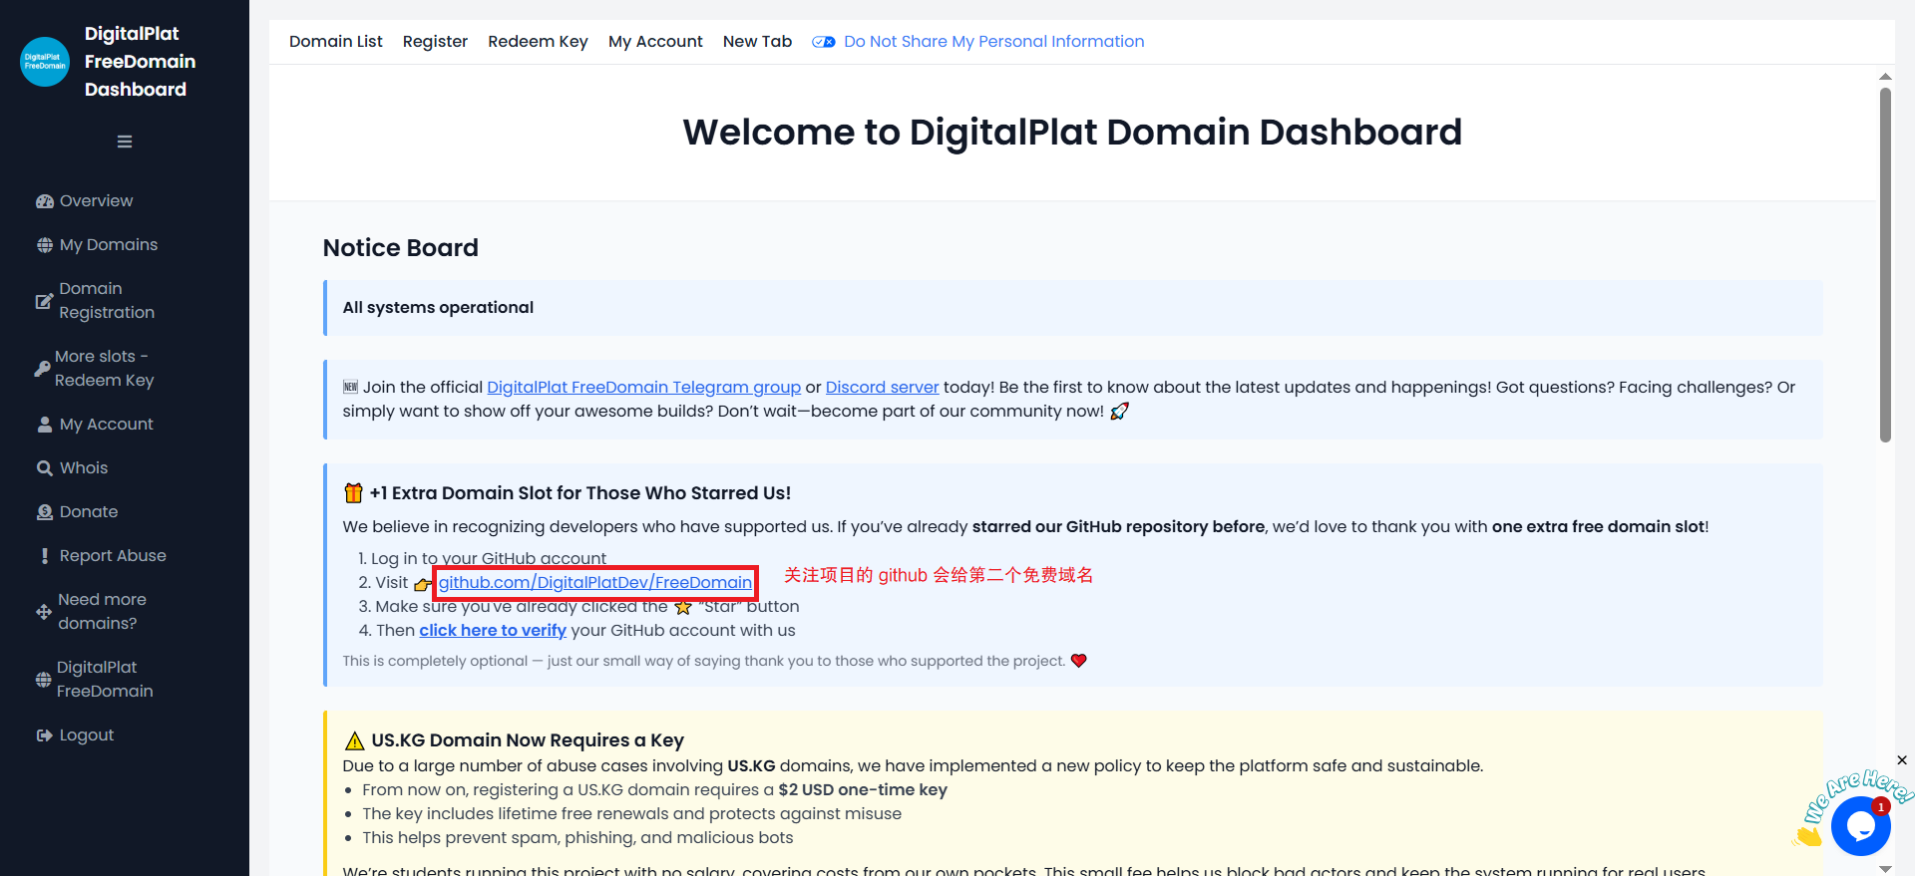The height and width of the screenshot is (876, 1915).
Task: Open Domain Registration sidebar item
Action: (x=106, y=301)
